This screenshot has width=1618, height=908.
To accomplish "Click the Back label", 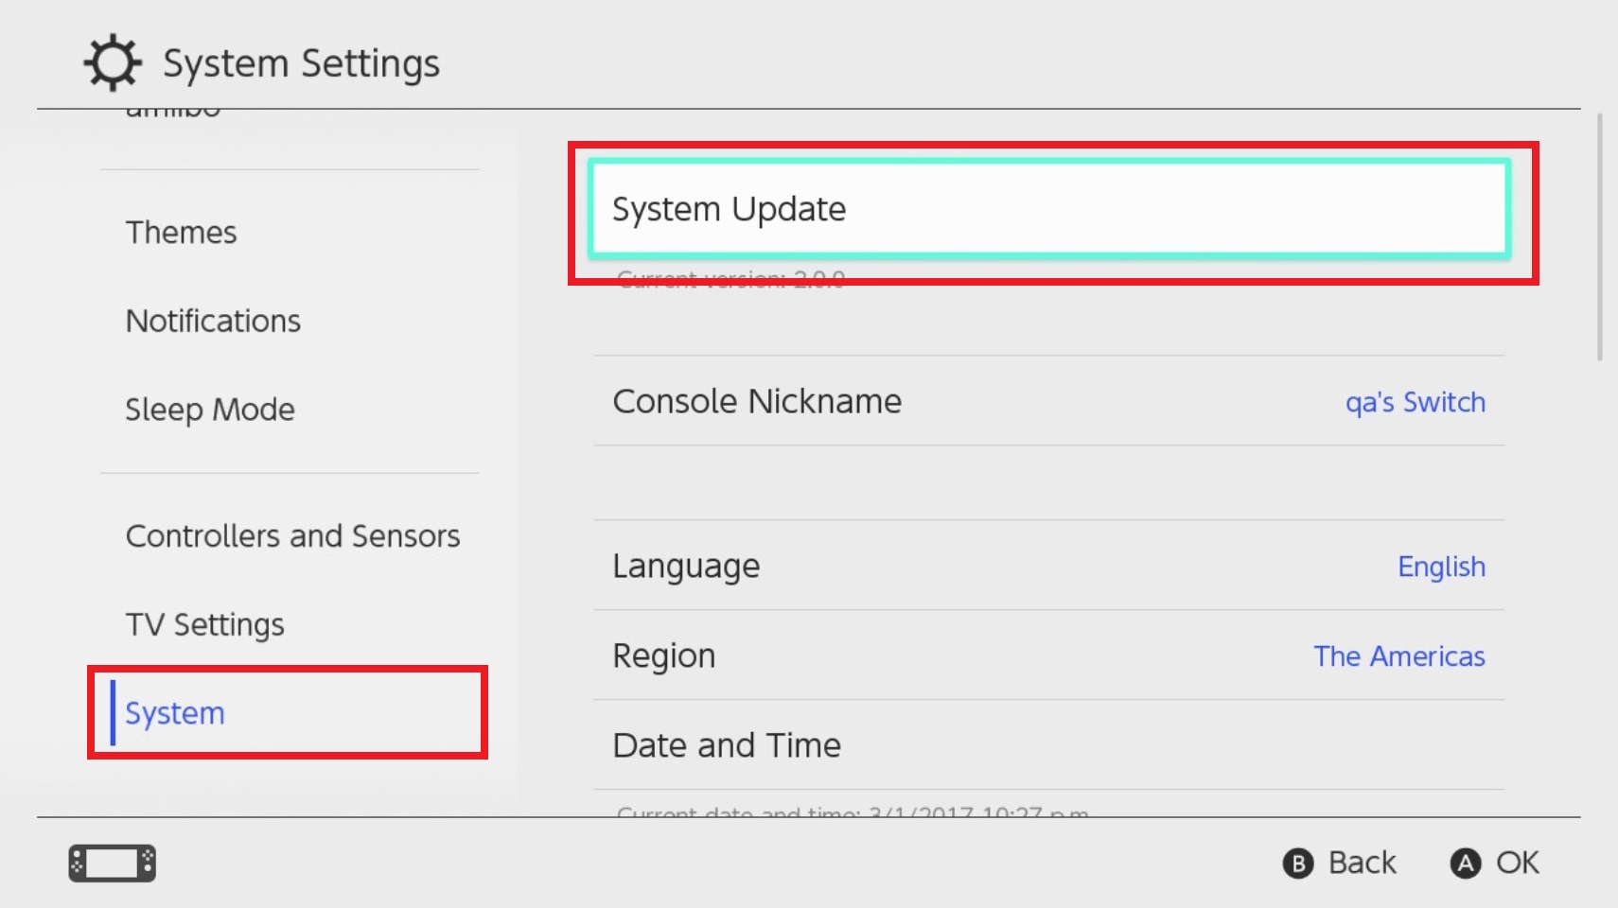I will tap(1361, 863).
